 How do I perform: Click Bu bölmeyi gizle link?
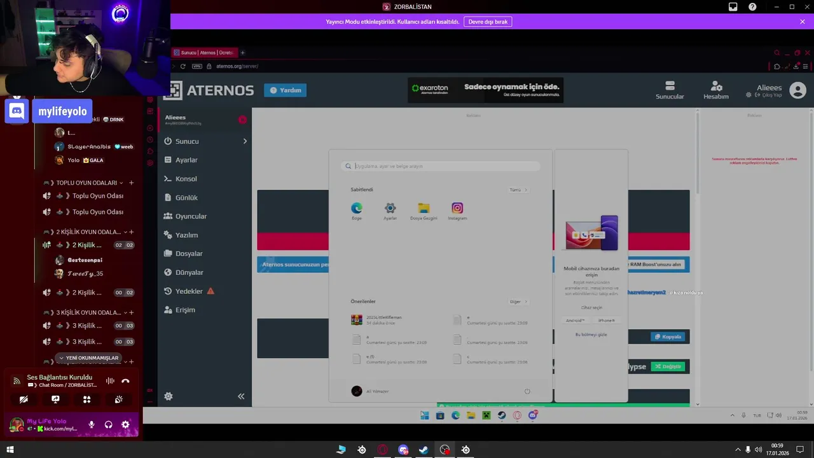point(591,335)
